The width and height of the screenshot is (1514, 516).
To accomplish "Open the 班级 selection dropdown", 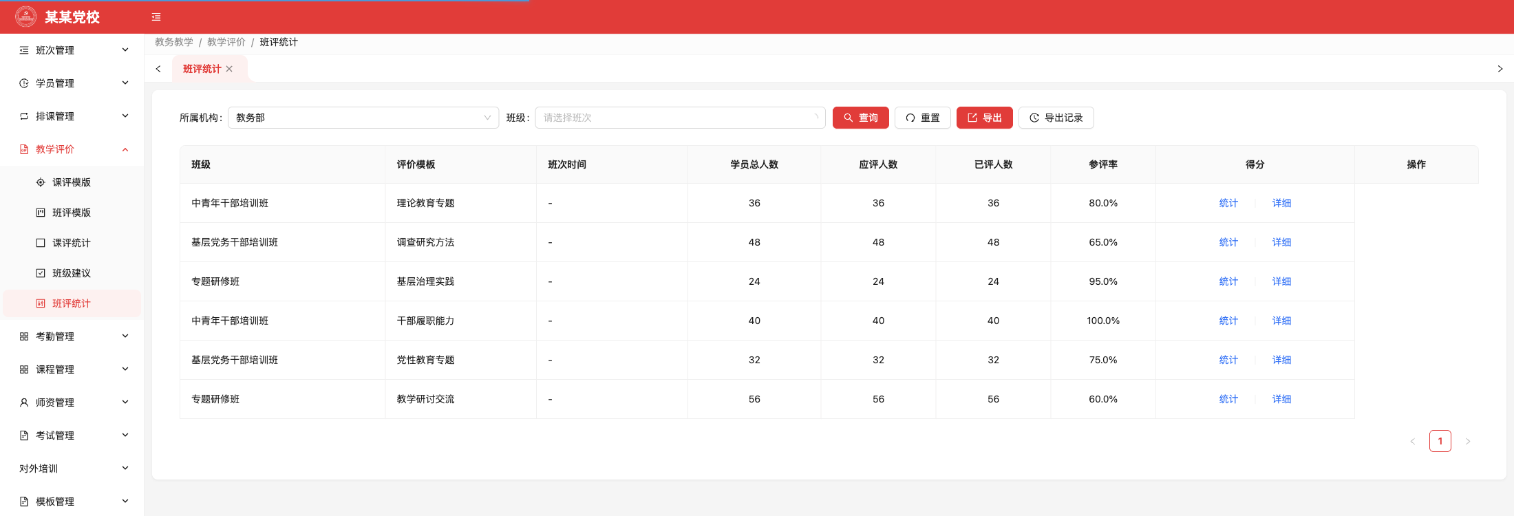I will tap(680, 118).
